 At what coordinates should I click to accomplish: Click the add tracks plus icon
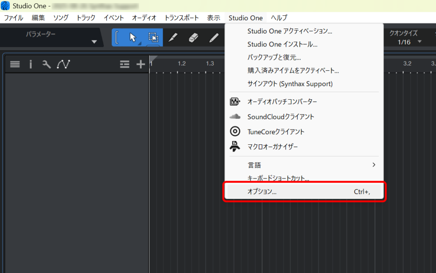(x=141, y=64)
